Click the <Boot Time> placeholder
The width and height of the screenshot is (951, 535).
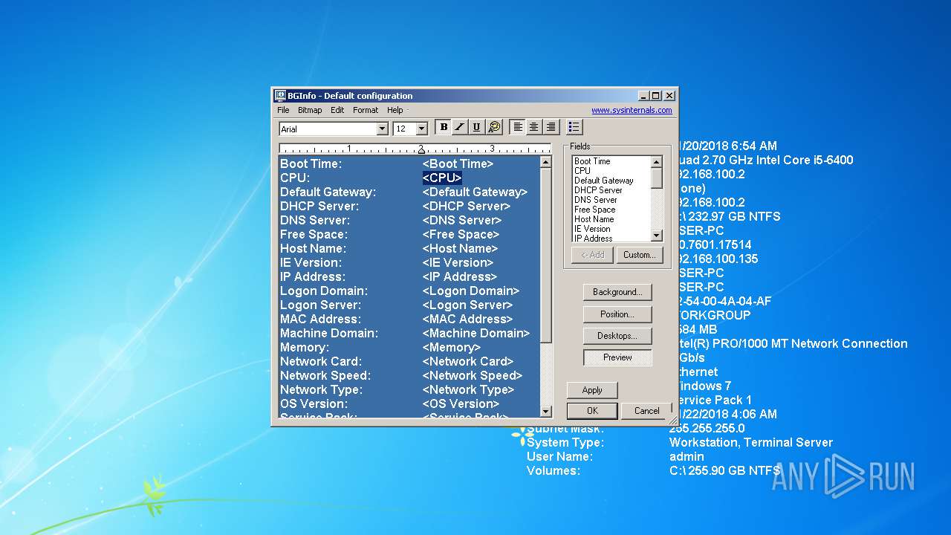(458, 163)
